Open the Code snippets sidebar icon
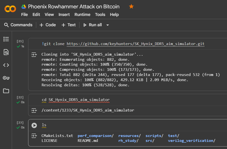 coord(6,65)
